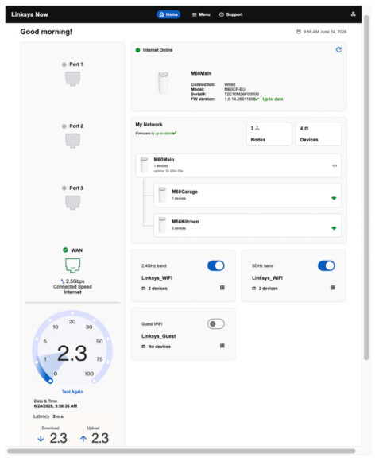379x461 pixels.
Task: Click the Latency '3 ms' value
Action: tap(58, 416)
